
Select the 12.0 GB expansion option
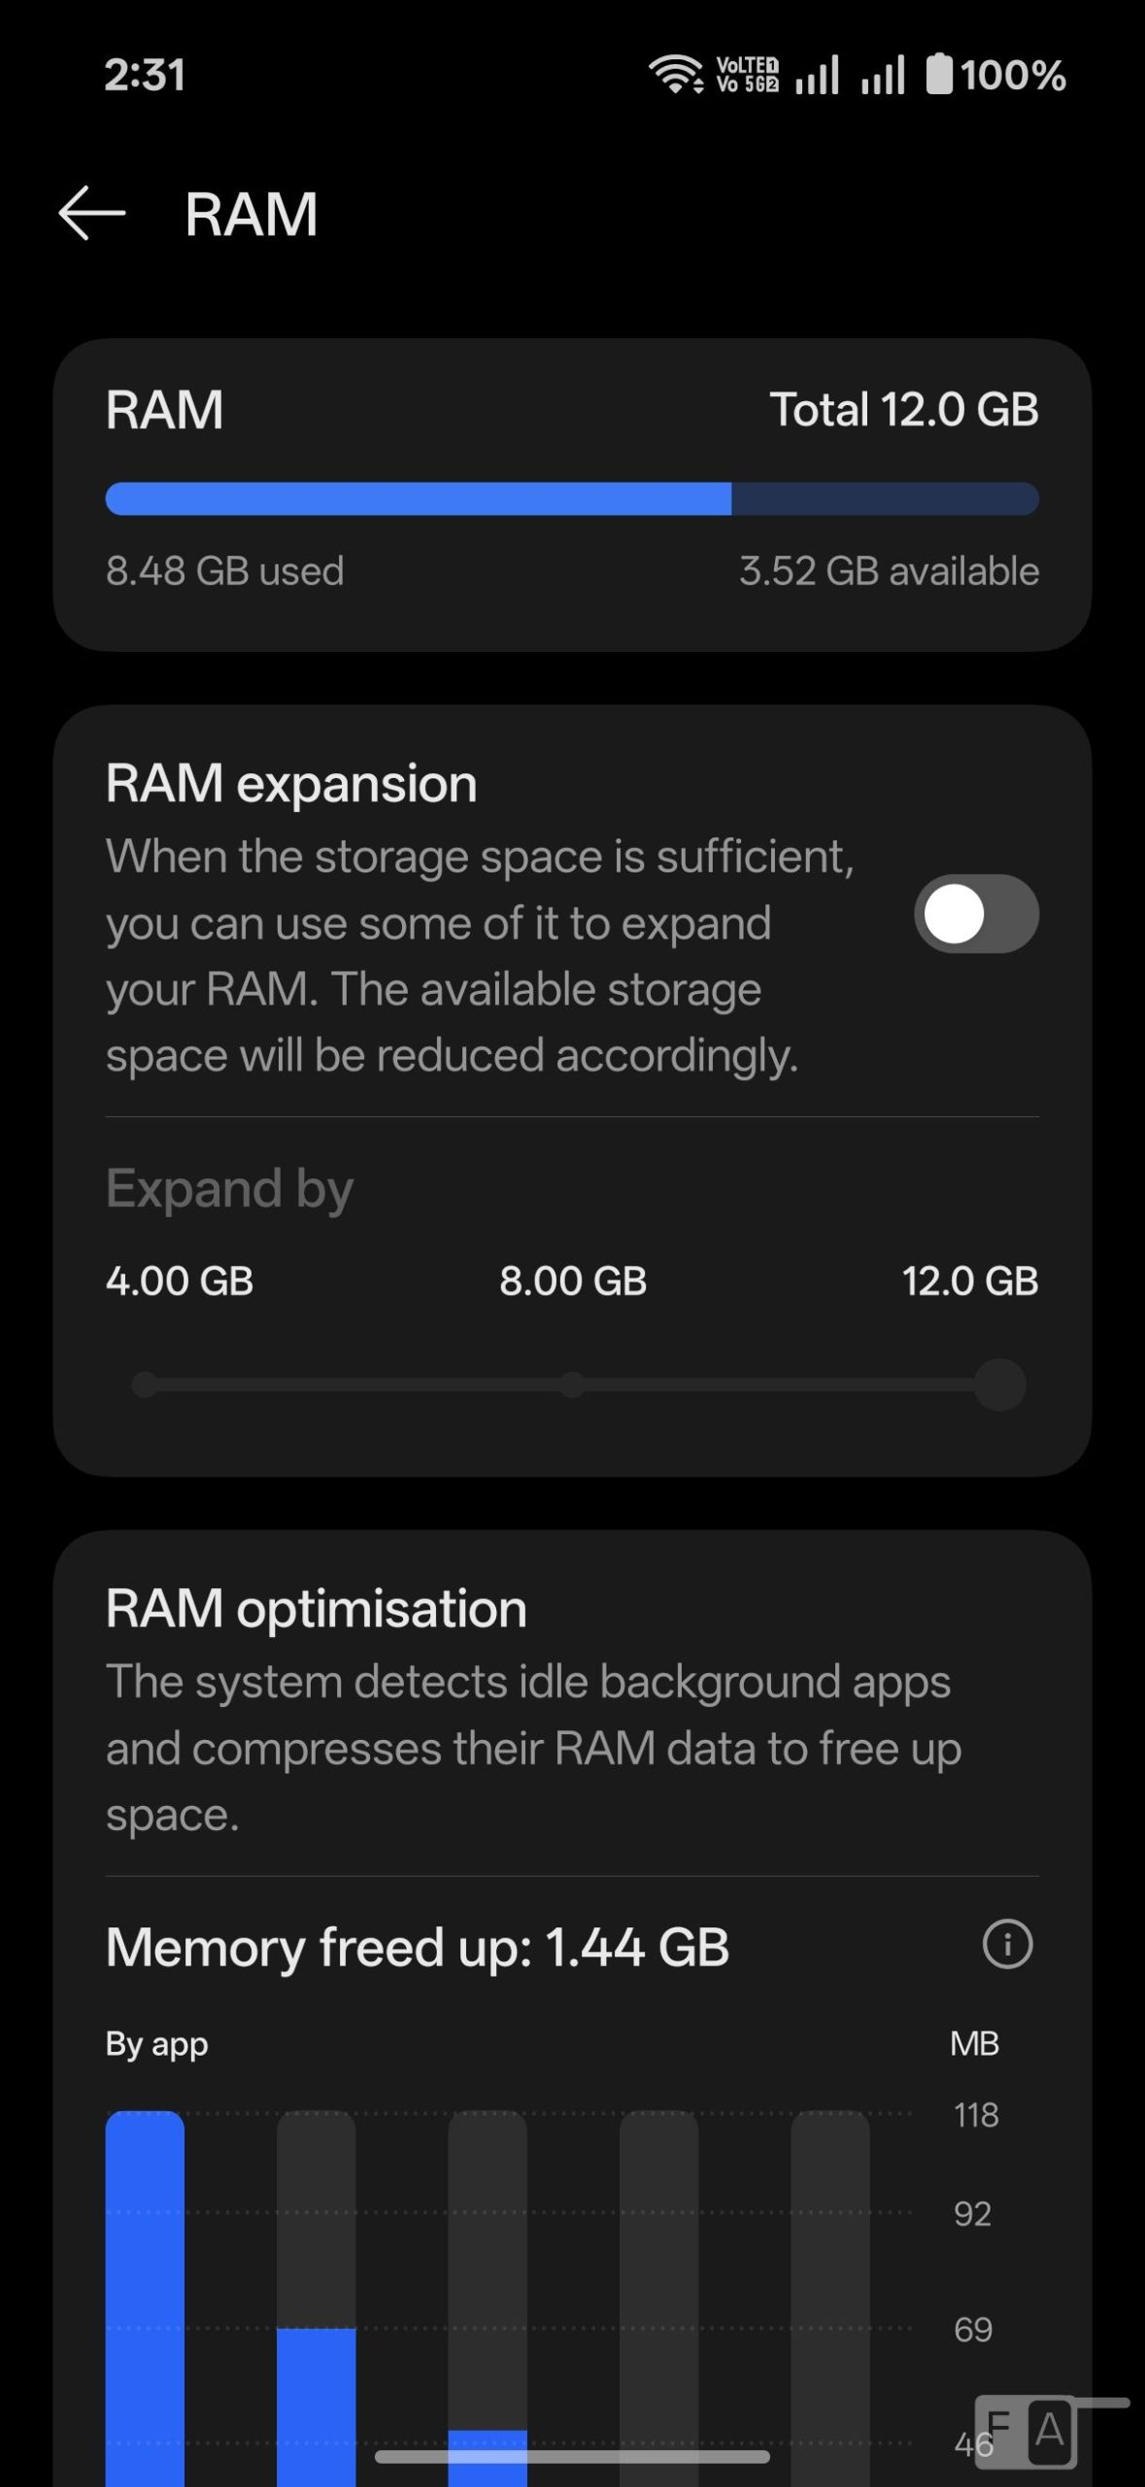click(x=969, y=1281)
